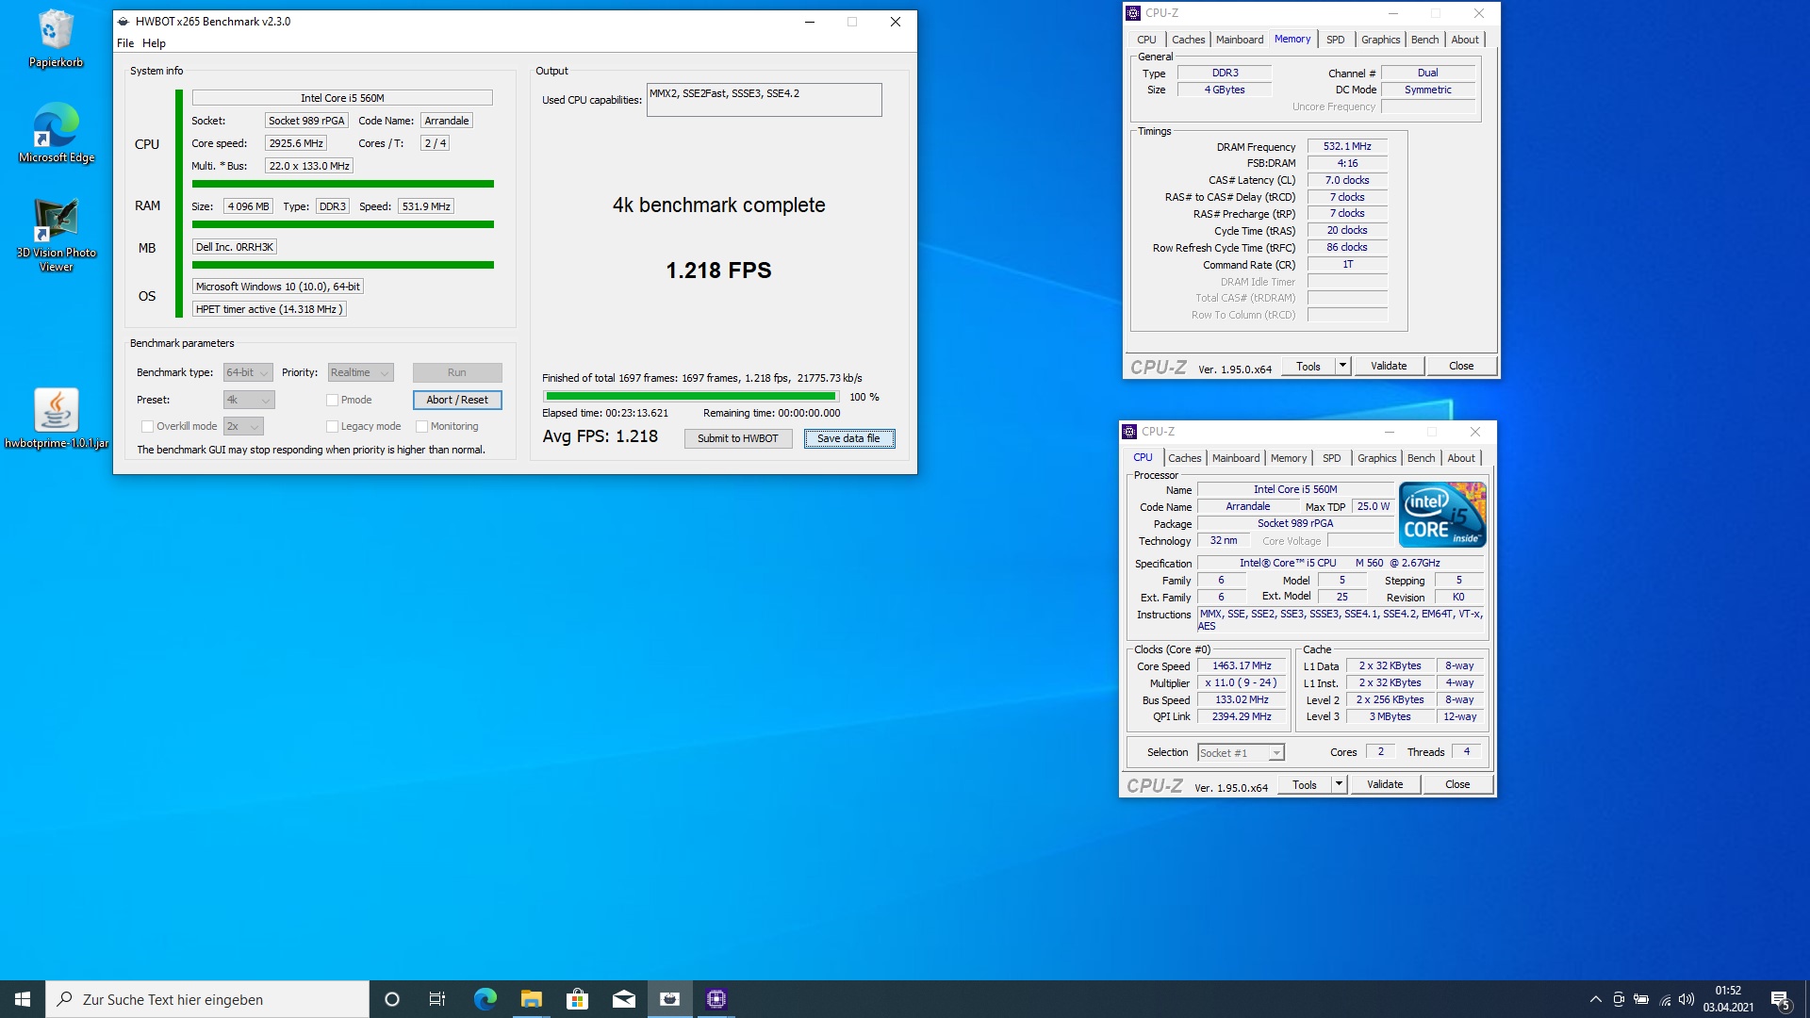Screen dimensions: 1810x1018
Task: Click the Windows Start button
Action: [x=23, y=999]
